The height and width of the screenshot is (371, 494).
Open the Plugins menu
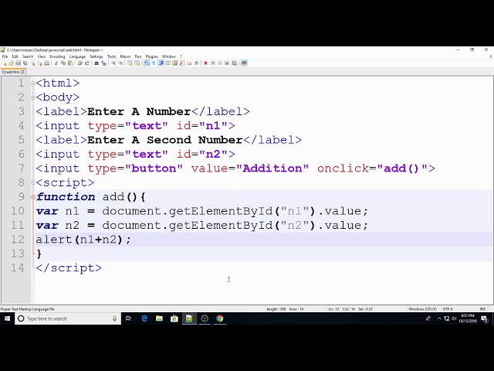151,56
